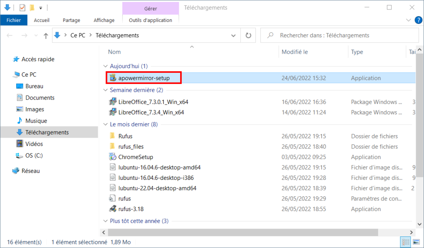The width and height of the screenshot is (424, 248).
Task: Open the address bar history dropdown
Action: pos(234,36)
